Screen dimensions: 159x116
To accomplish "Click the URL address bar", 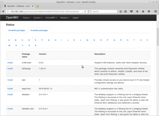I will click(x=45, y=11).
